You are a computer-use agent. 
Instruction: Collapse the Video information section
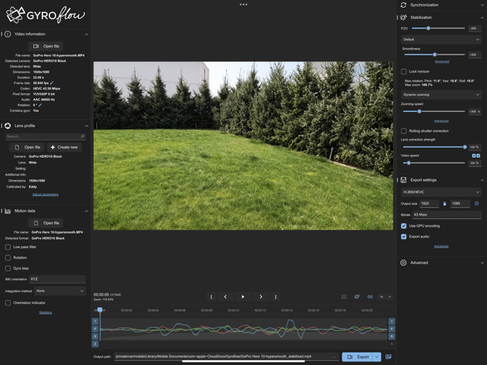coord(86,34)
